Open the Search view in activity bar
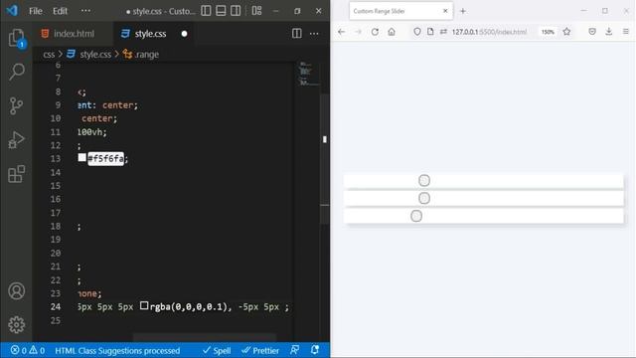This screenshot has height=358, width=636. point(16,72)
